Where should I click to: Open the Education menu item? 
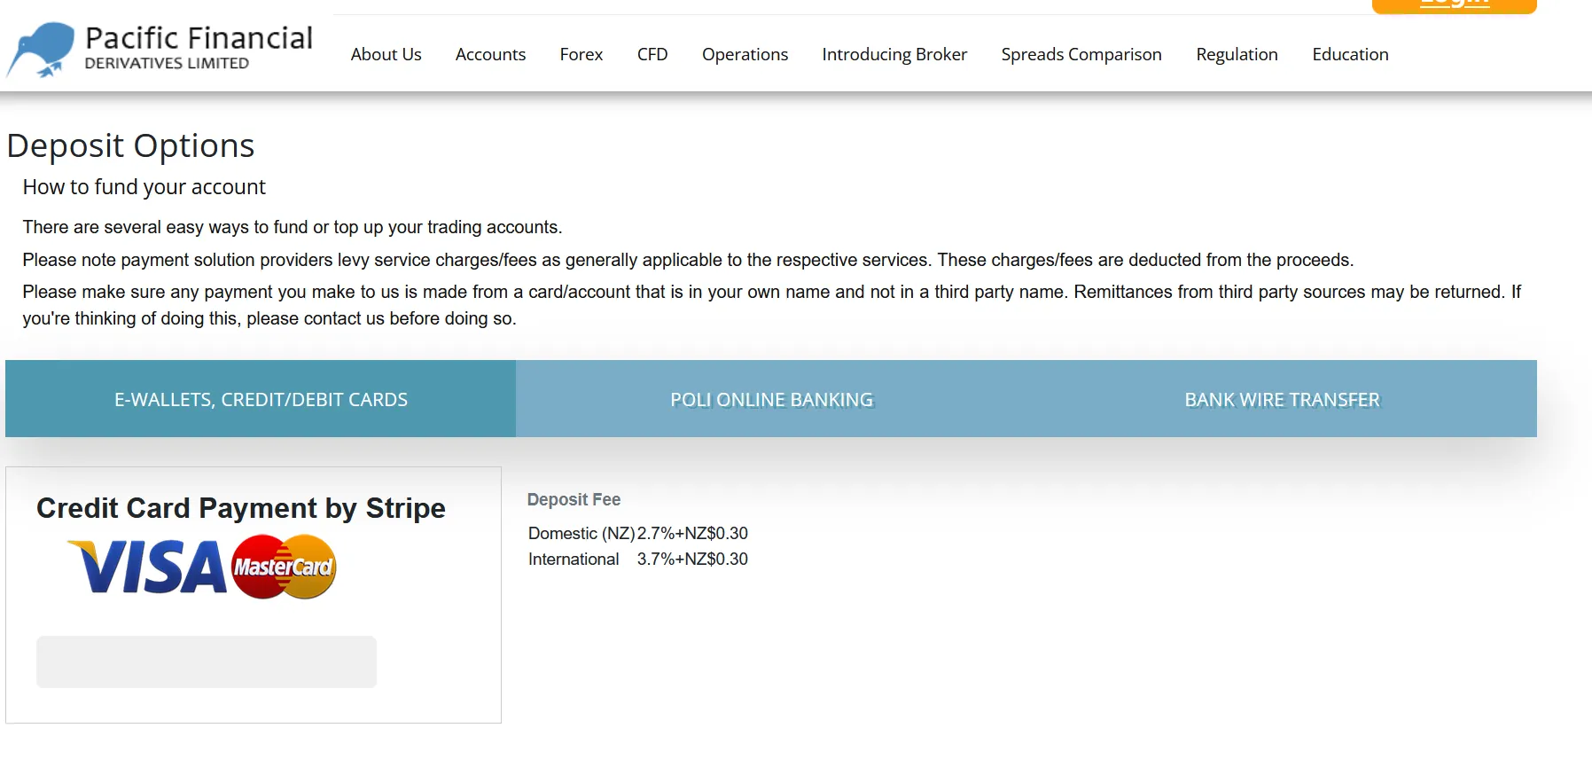pos(1350,54)
